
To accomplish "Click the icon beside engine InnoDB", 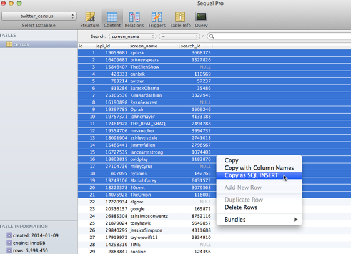I will (9, 243).
